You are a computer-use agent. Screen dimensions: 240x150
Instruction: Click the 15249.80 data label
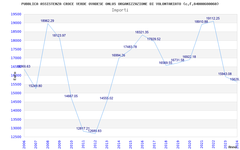35,86
